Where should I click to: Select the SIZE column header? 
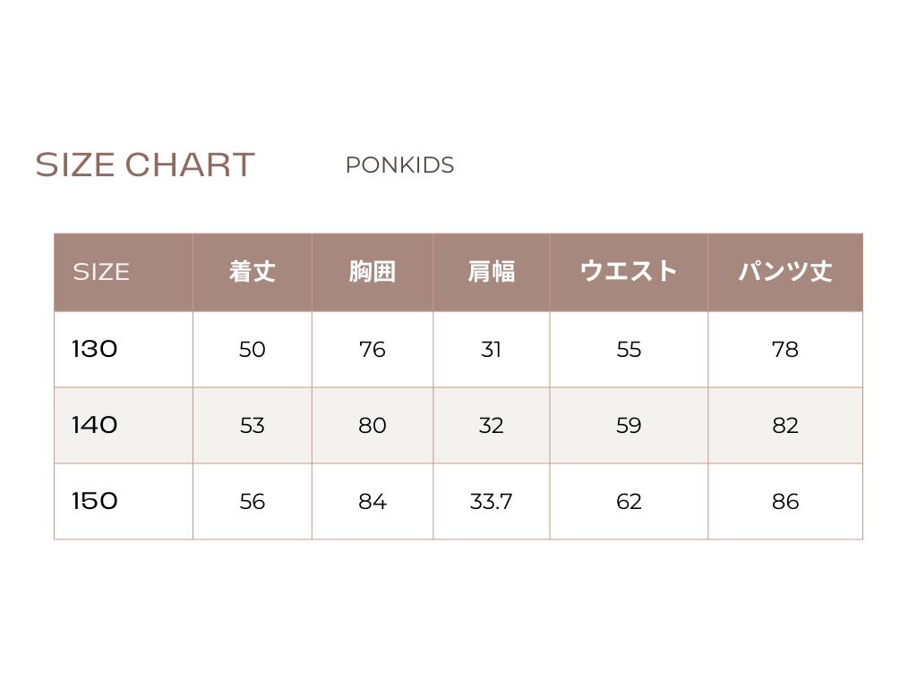coord(101,272)
